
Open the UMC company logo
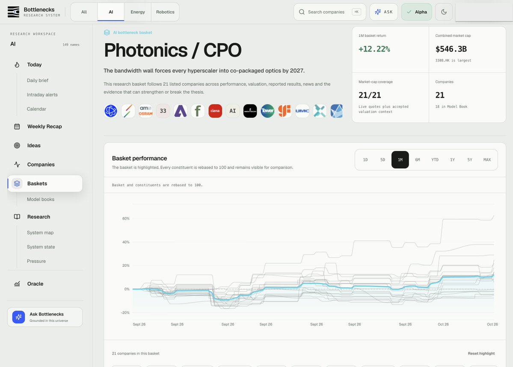(302, 111)
